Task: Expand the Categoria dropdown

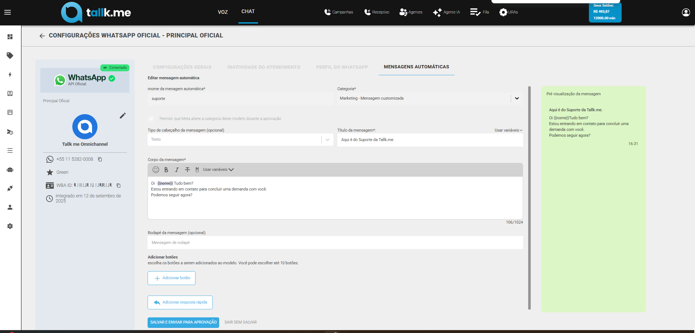Action: tap(517, 99)
